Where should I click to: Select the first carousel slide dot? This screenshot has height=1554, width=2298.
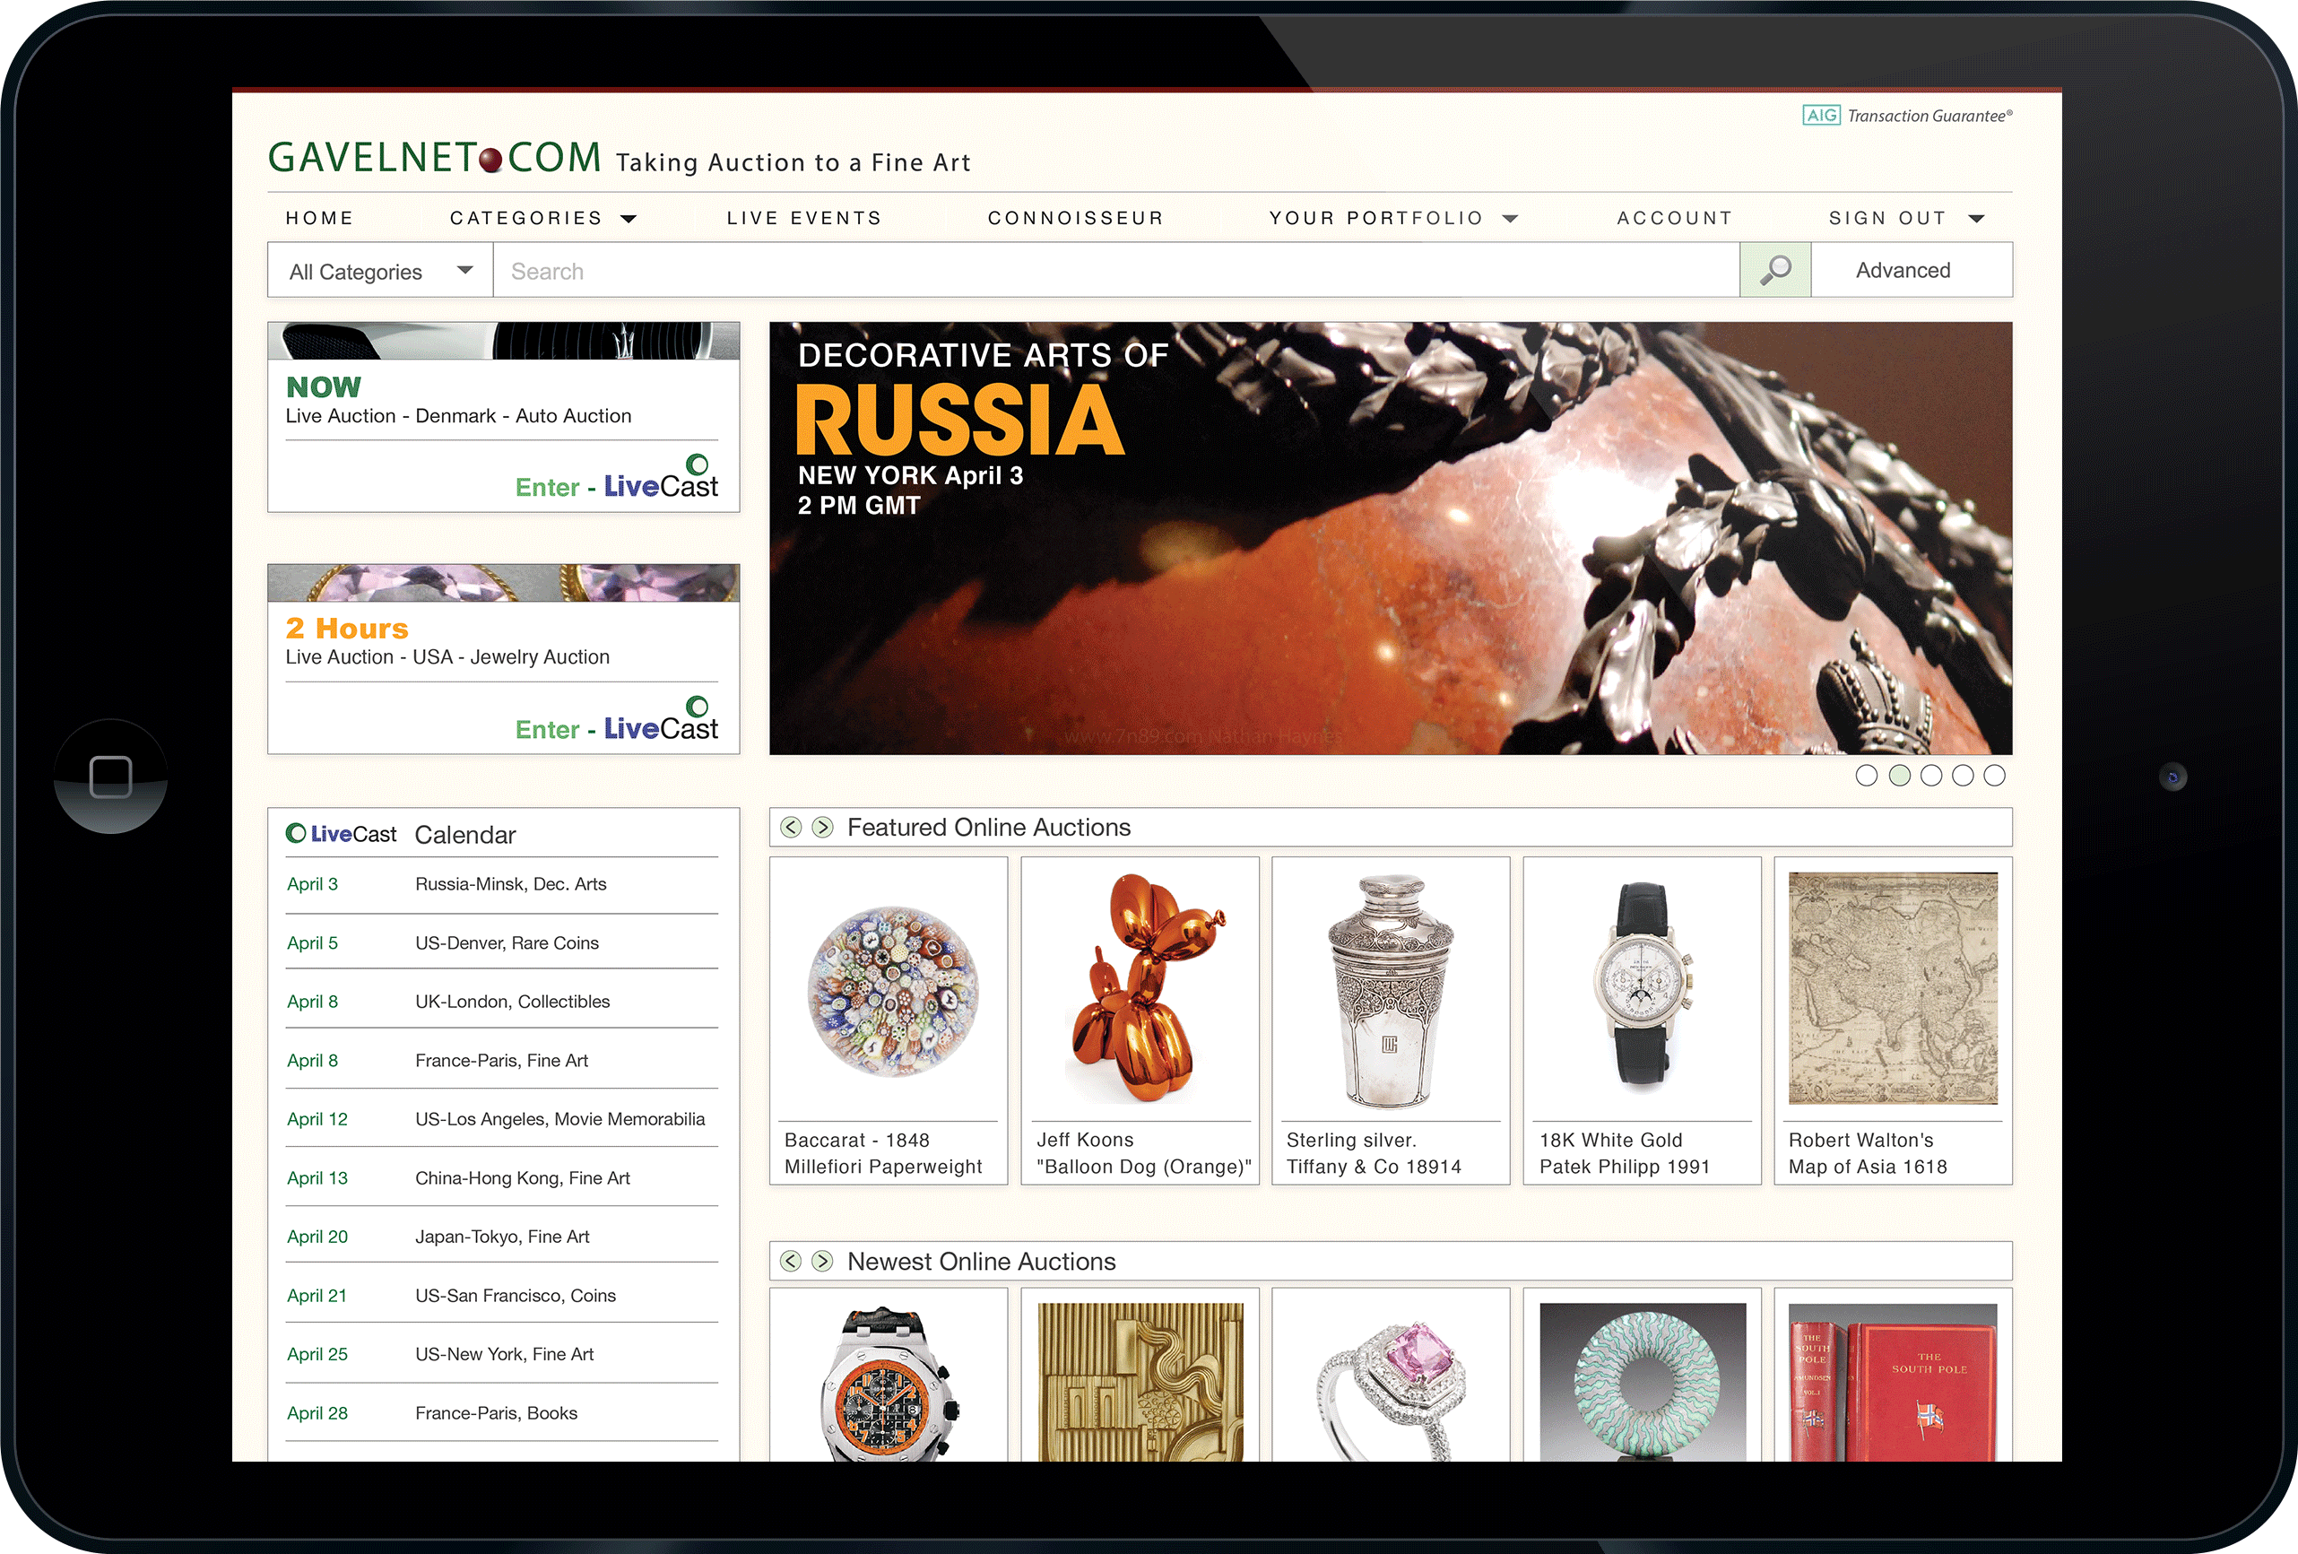point(1866,776)
